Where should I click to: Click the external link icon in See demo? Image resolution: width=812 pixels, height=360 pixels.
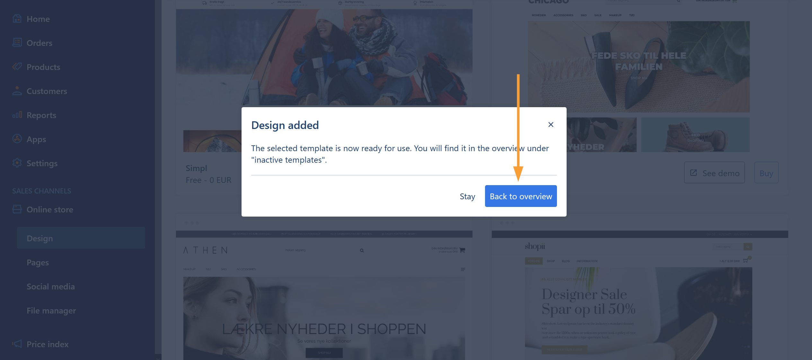coord(693,173)
